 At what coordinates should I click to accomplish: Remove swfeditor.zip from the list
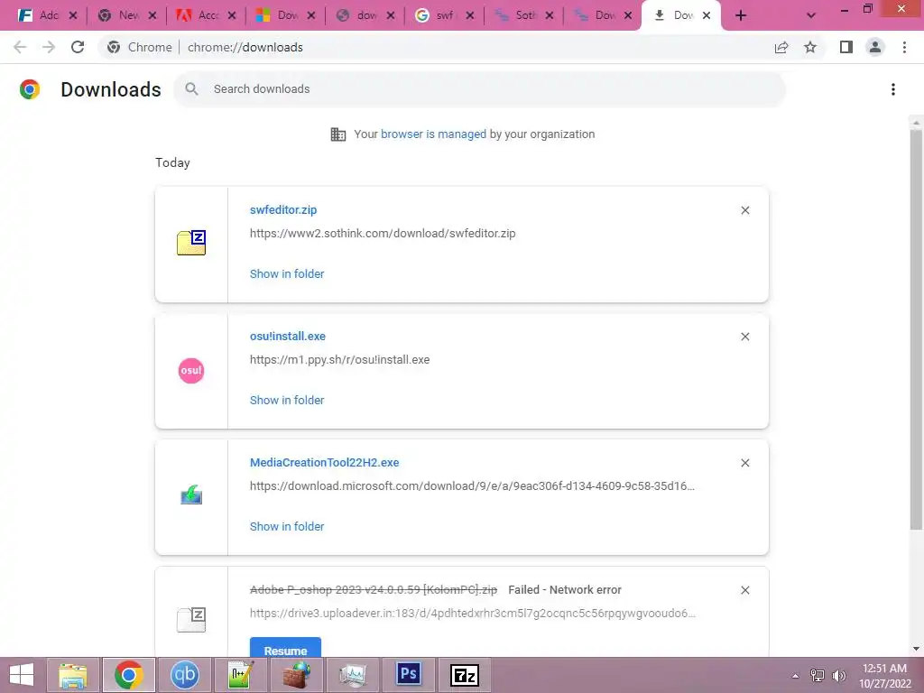[x=744, y=210]
